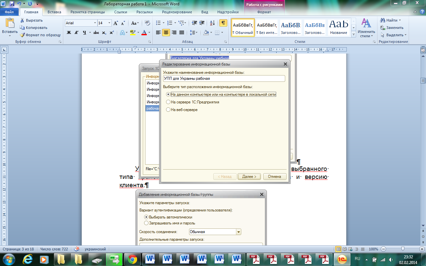
Task: Open the Arial font name dropdown
Action: point(95,23)
